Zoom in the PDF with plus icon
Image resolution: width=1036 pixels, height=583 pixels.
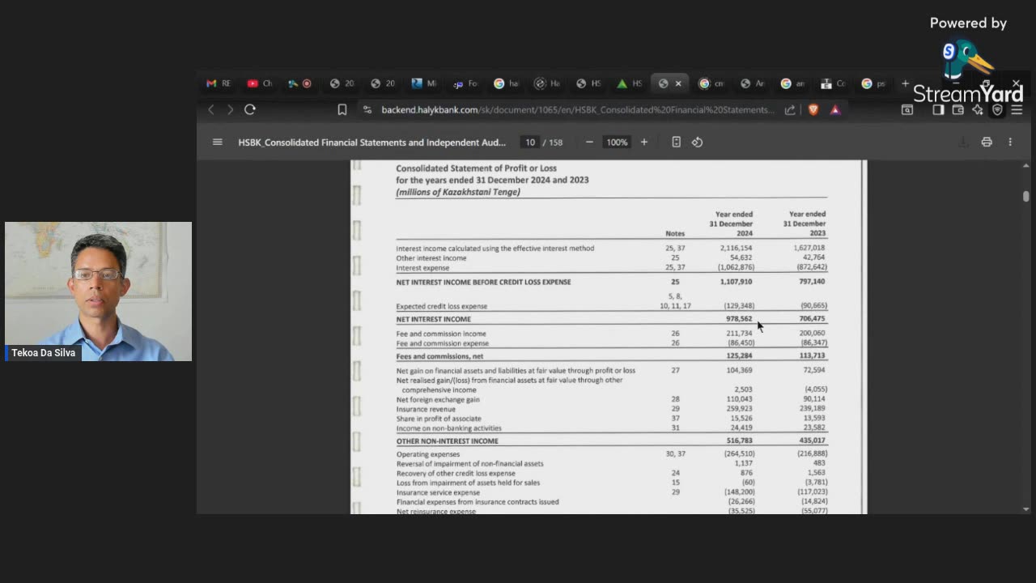[644, 142]
